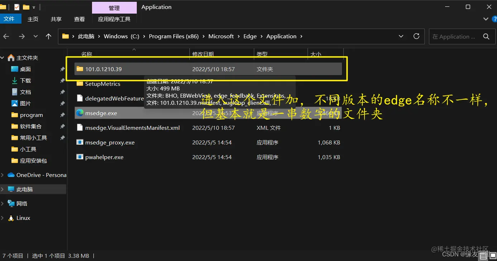Click Microsoft breadcrumb in address bar
Image resolution: width=497 pixels, height=261 pixels.
(221, 36)
